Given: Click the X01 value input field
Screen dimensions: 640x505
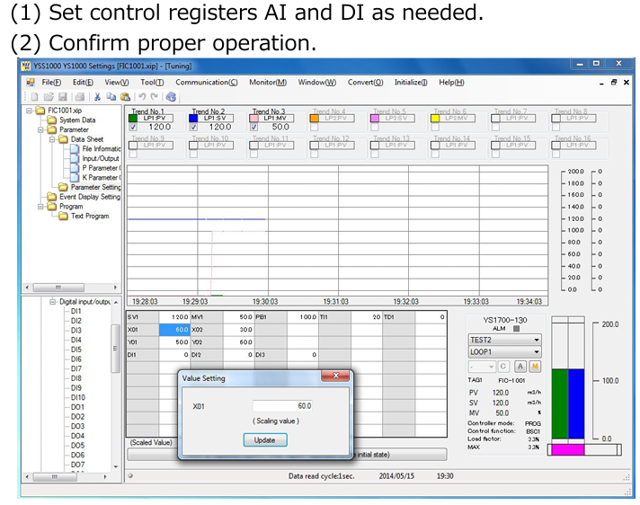Looking at the screenshot, I should click(282, 406).
